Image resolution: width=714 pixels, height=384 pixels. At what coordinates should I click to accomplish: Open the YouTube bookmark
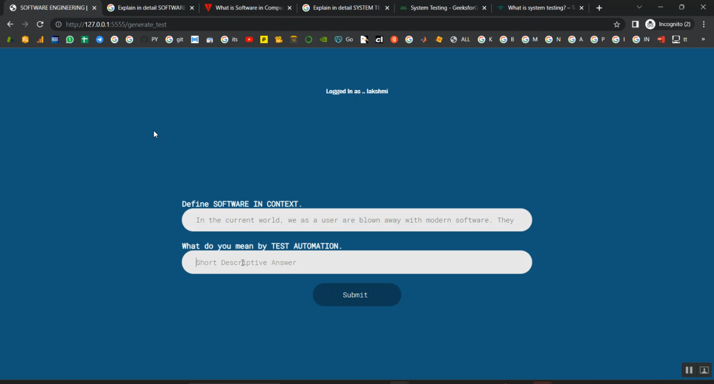point(249,39)
